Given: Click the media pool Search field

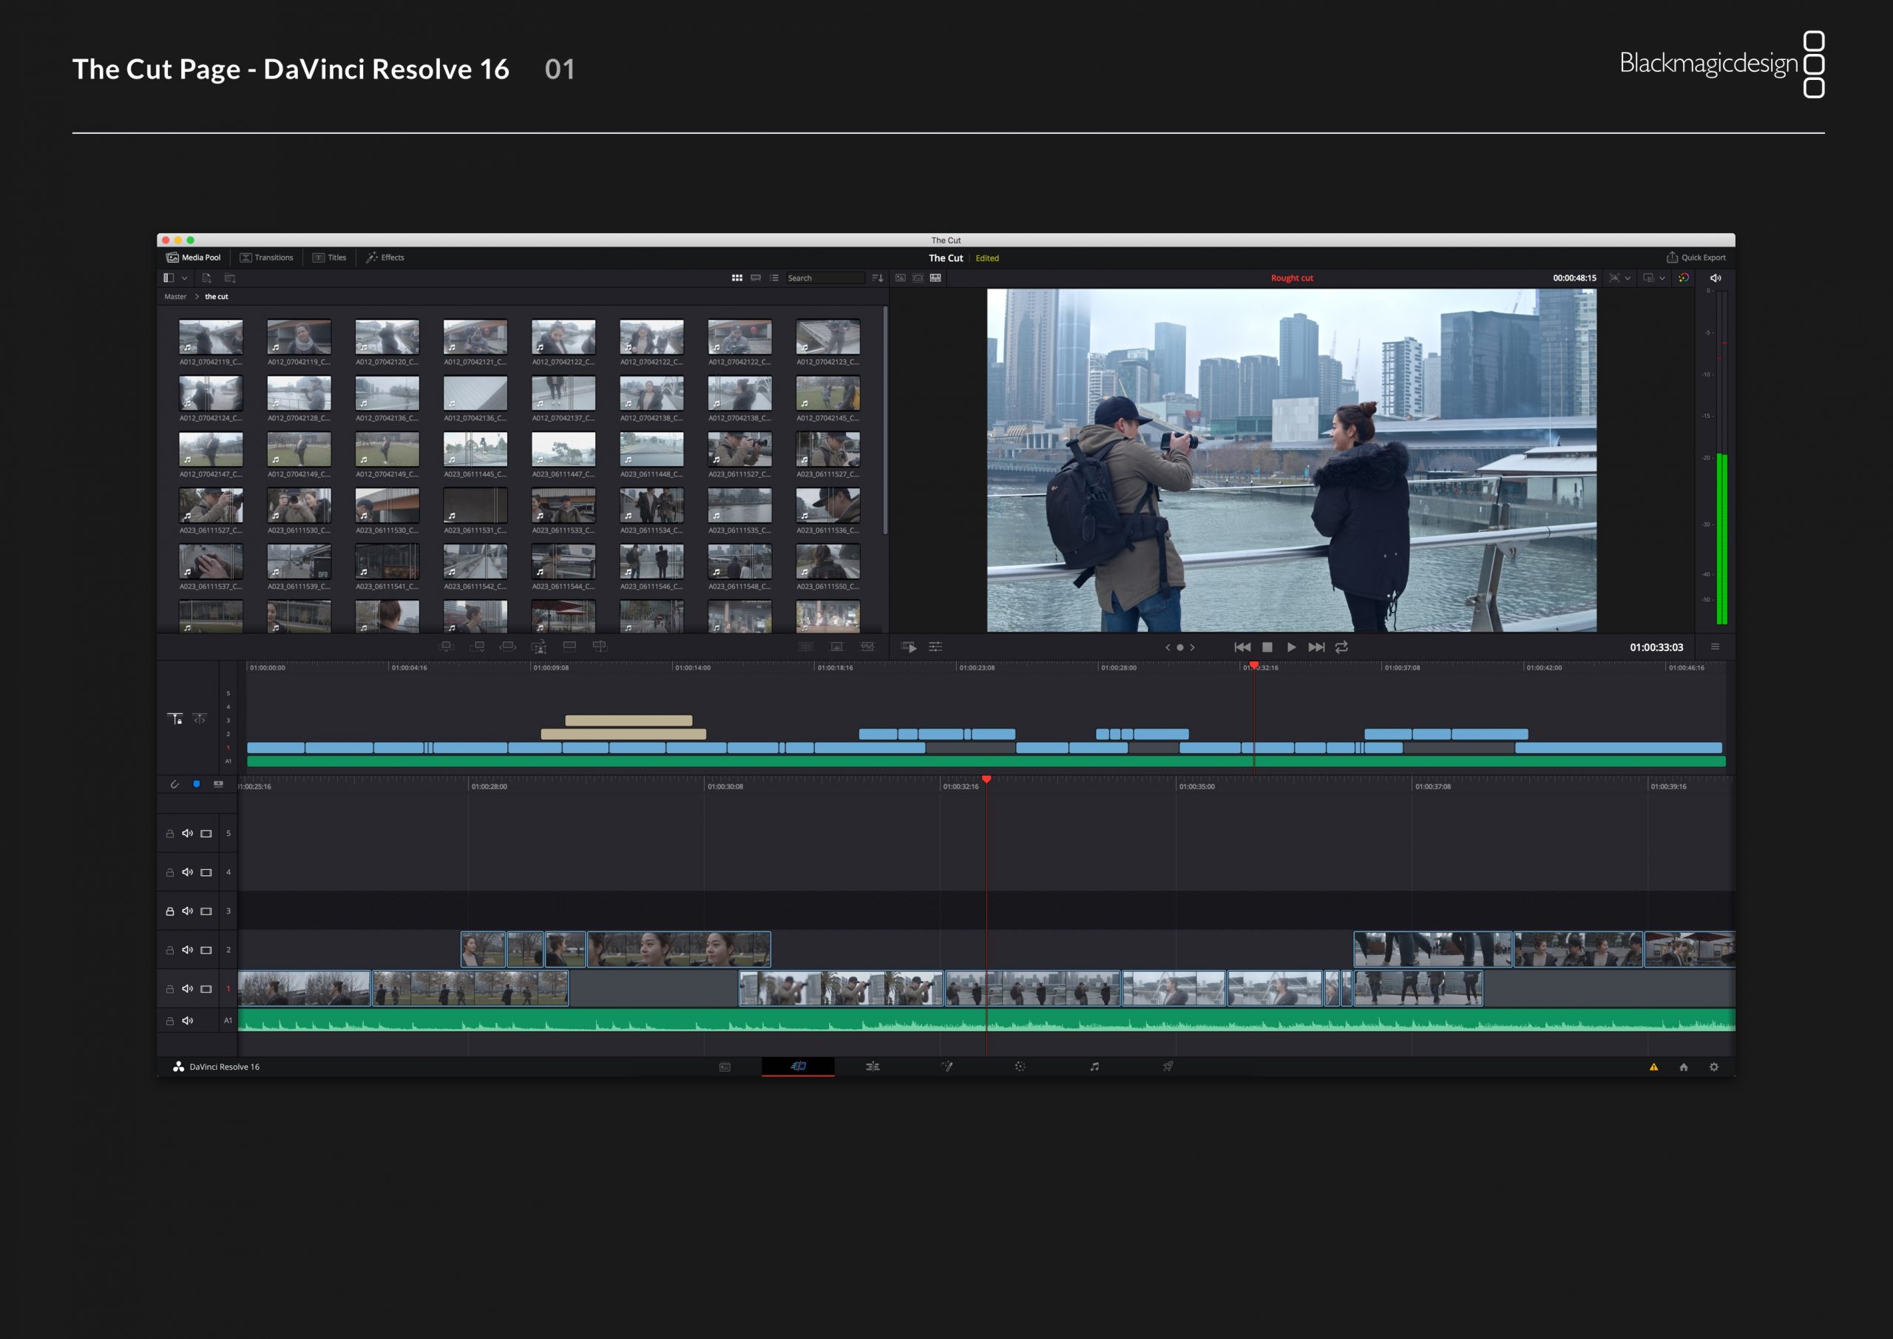Looking at the screenshot, I should click(x=824, y=278).
